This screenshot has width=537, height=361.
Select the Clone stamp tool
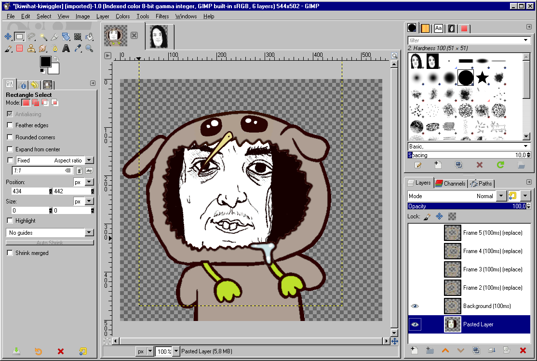pos(31,48)
